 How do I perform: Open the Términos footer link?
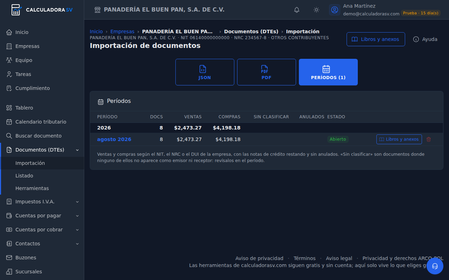304,258
